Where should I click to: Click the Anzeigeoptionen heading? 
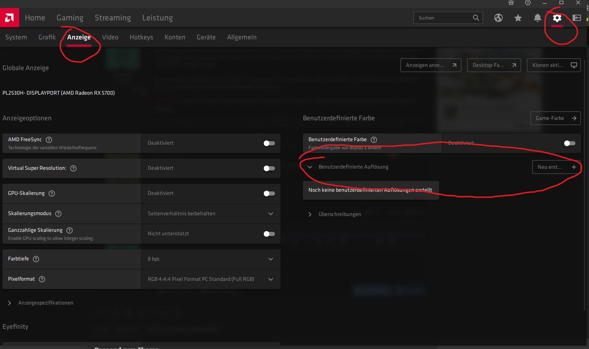pos(27,118)
